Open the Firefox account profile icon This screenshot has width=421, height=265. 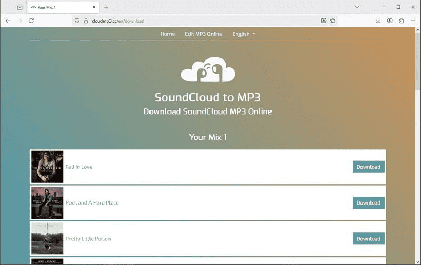[390, 21]
